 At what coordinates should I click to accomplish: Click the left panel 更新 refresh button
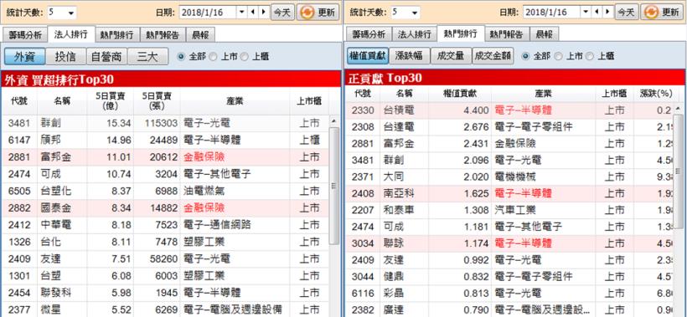click(x=318, y=13)
